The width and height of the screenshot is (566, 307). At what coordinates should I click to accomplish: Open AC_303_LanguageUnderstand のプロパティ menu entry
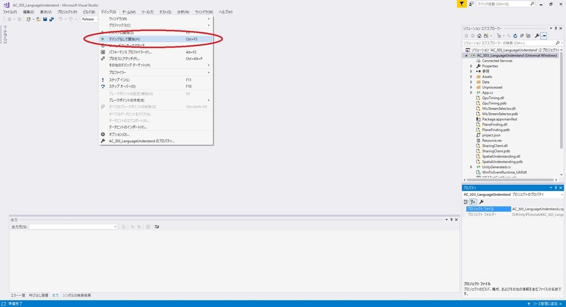coord(156,141)
